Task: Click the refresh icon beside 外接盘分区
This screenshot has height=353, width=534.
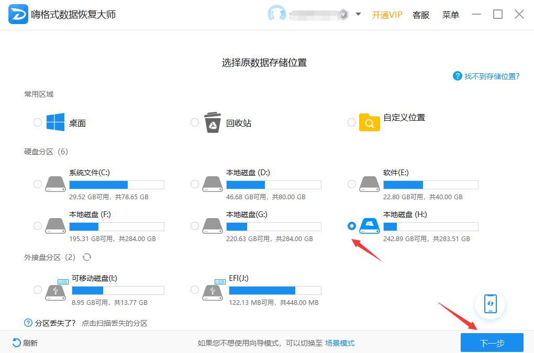Action: (87, 257)
